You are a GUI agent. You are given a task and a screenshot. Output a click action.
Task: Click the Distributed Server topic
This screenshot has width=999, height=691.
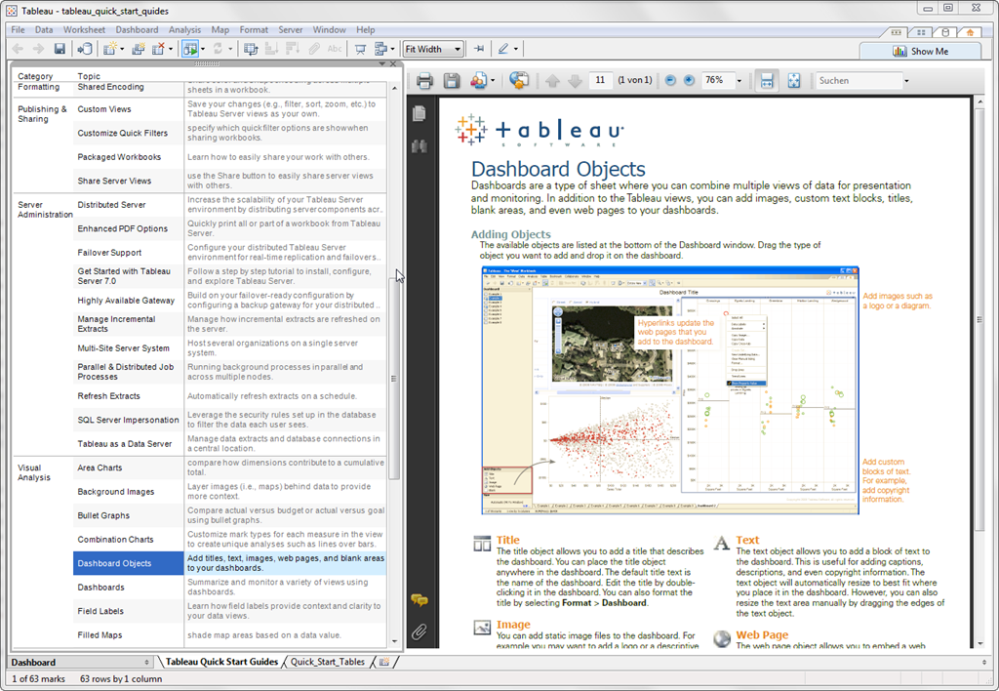pyautogui.click(x=111, y=205)
